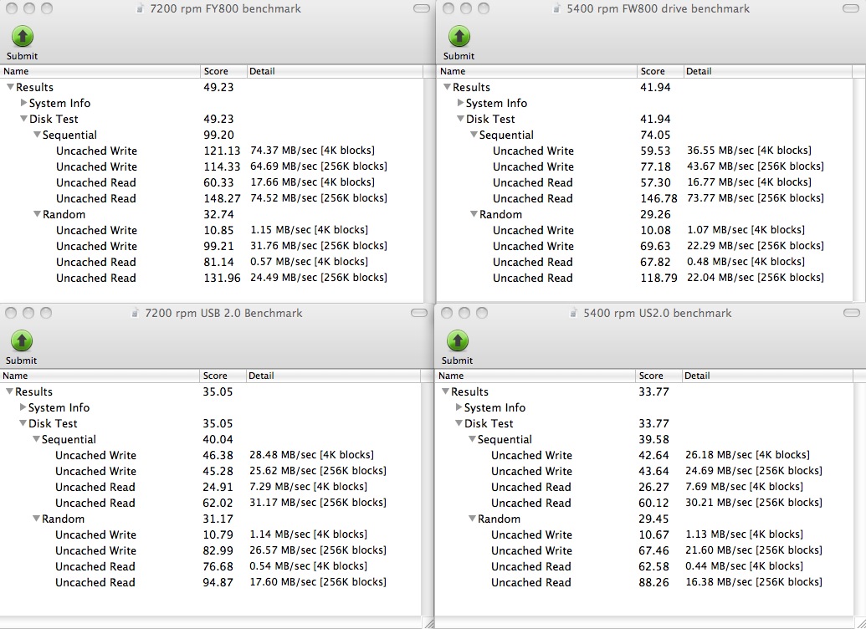
Task: Sort by Score column in 7200 rpm FY800 window
Action: tap(223, 71)
